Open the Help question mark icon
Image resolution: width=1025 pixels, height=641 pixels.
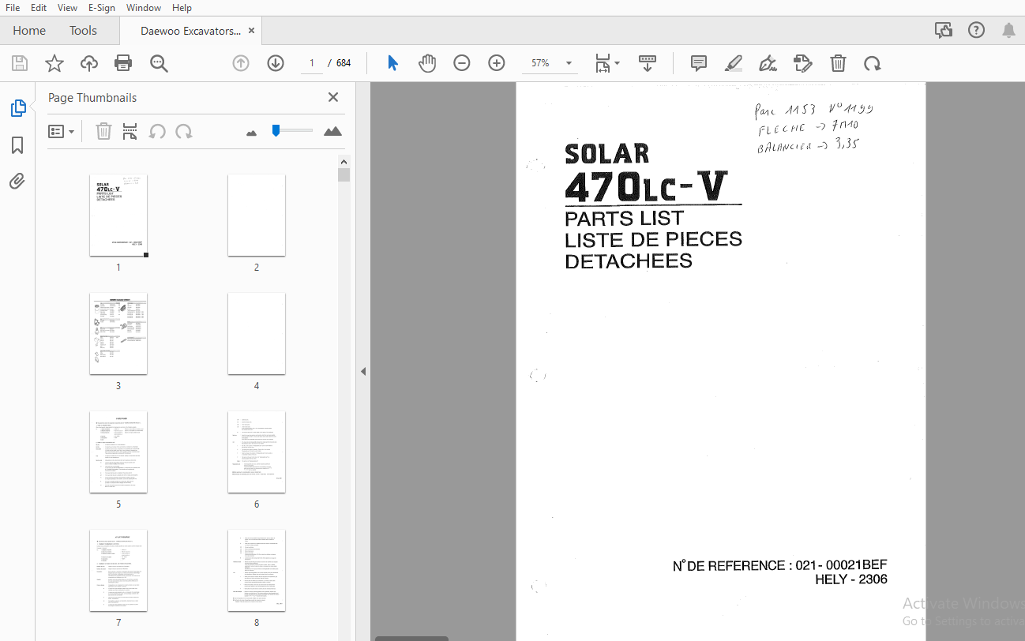[976, 30]
